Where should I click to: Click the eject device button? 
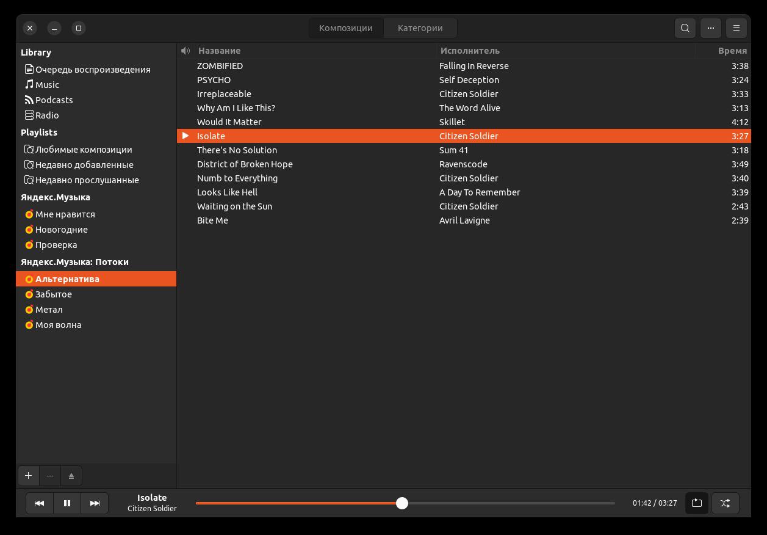(x=71, y=476)
